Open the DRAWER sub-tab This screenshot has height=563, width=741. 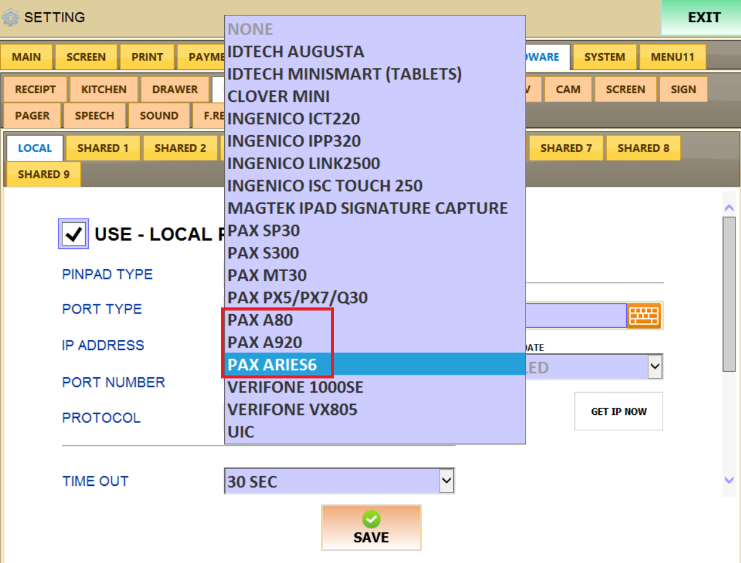pos(175,90)
